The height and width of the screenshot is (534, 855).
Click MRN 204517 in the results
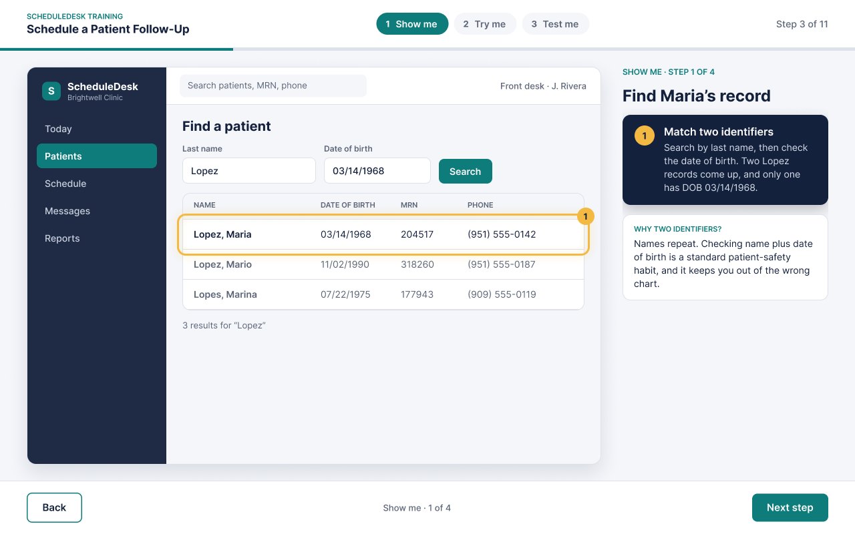pos(417,234)
